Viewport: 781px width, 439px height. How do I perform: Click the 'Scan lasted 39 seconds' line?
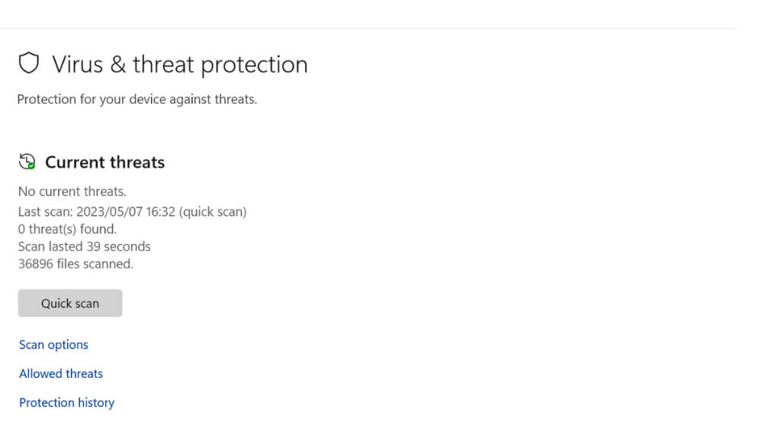[x=84, y=246]
